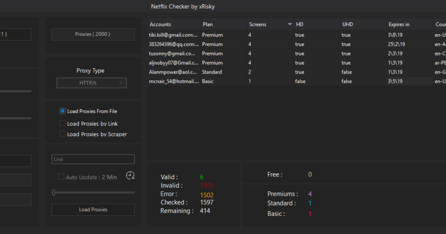This screenshot has width=446, height=234.
Task: Toggle the Auto Update : 2 Min checkbox
Action: click(x=61, y=177)
